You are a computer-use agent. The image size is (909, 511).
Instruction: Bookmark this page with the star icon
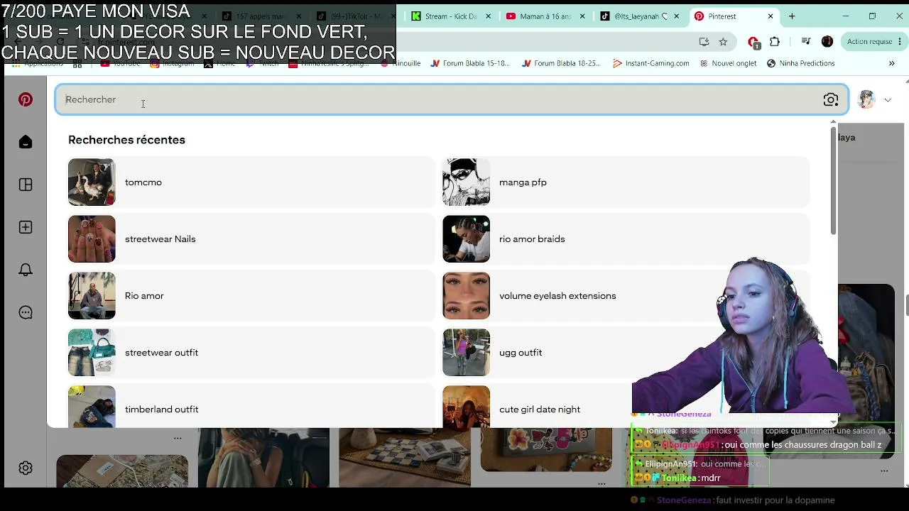723,42
